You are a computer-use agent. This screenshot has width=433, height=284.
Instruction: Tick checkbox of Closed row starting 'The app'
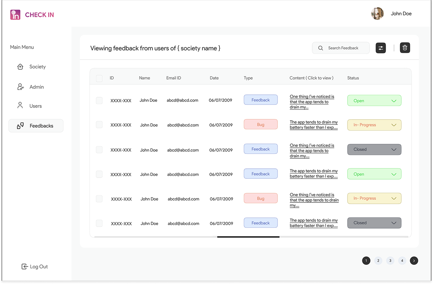[x=99, y=223]
